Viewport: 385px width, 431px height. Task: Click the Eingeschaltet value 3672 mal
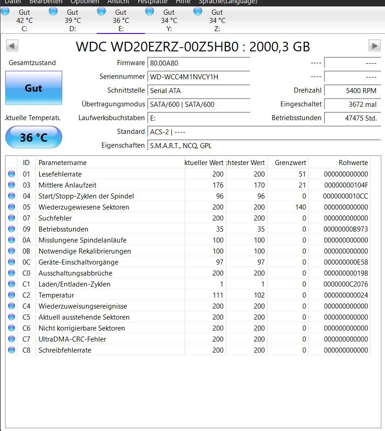point(352,104)
